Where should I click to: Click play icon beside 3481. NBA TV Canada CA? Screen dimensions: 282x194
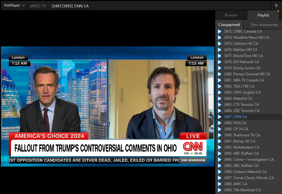click(219, 80)
